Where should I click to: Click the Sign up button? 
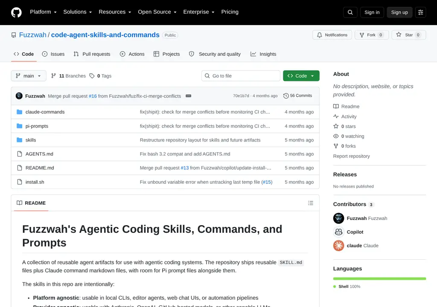pos(399,12)
